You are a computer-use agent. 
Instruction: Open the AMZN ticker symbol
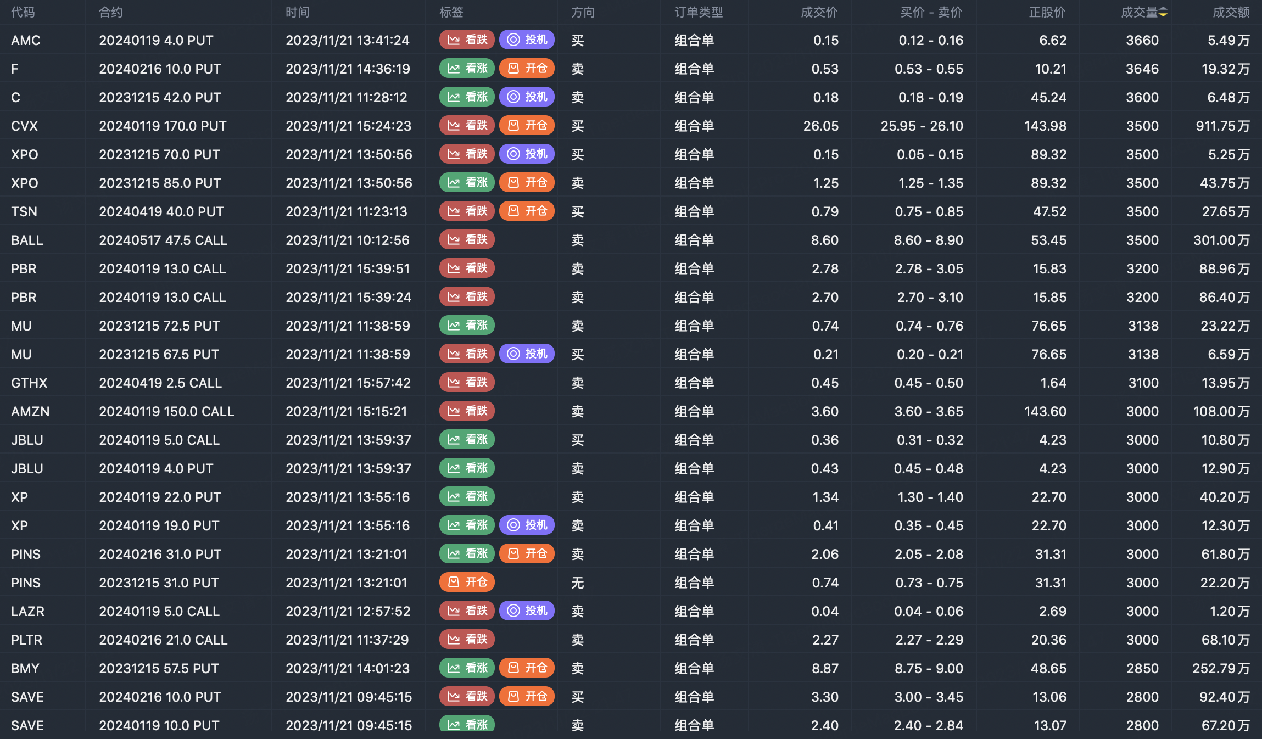tap(30, 411)
